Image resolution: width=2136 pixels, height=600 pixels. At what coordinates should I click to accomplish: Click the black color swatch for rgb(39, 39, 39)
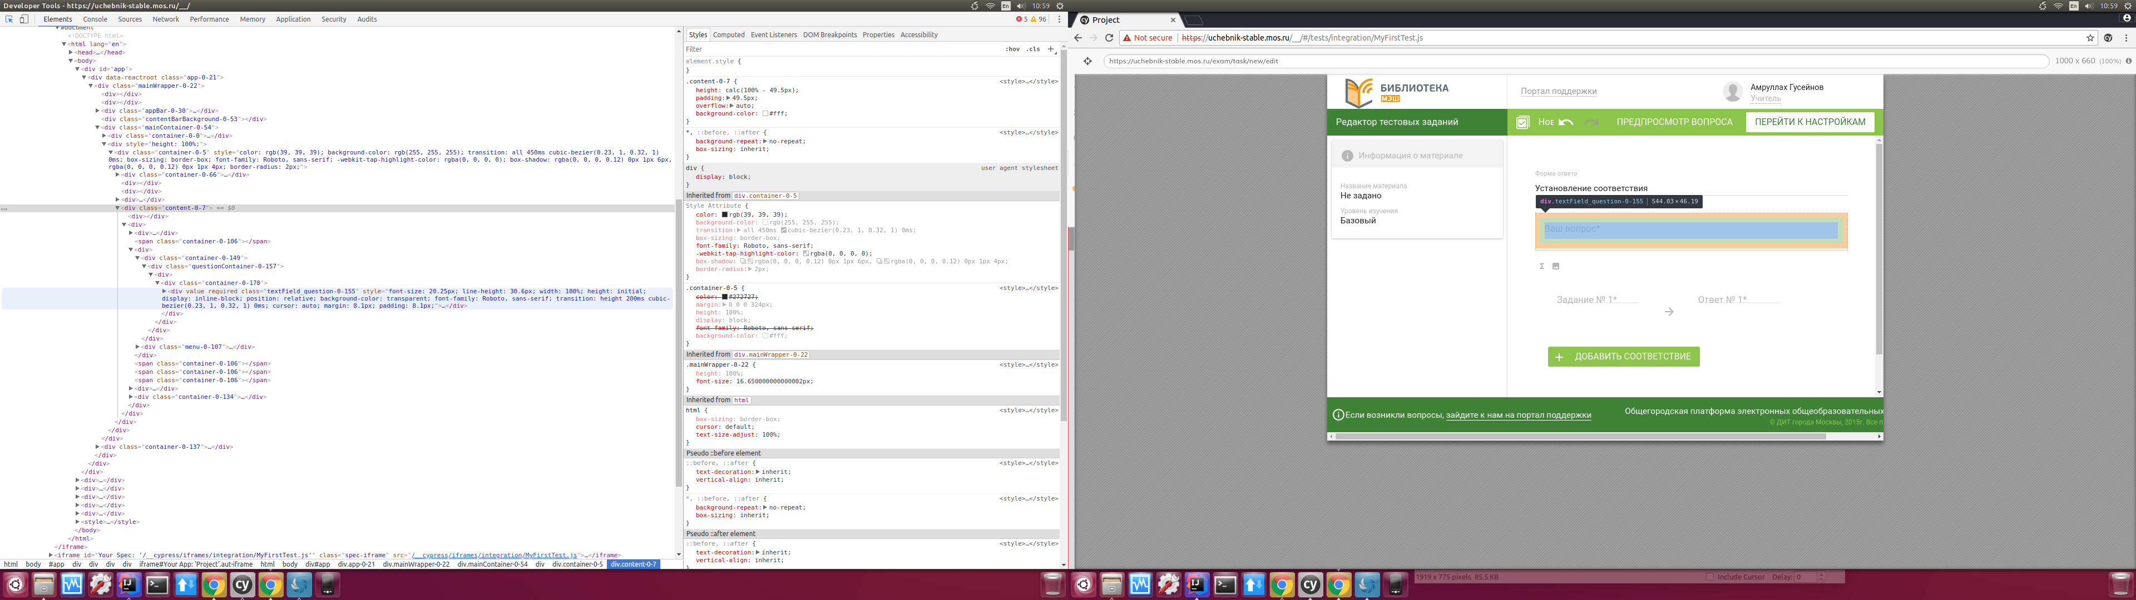click(x=724, y=214)
